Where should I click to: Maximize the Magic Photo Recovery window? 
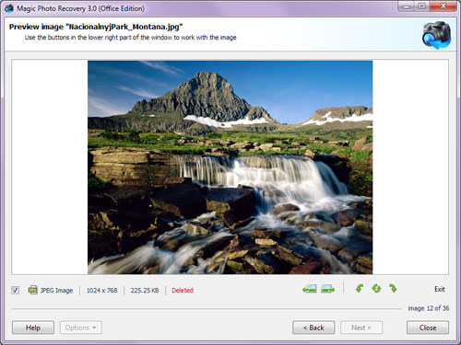coord(421,6)
